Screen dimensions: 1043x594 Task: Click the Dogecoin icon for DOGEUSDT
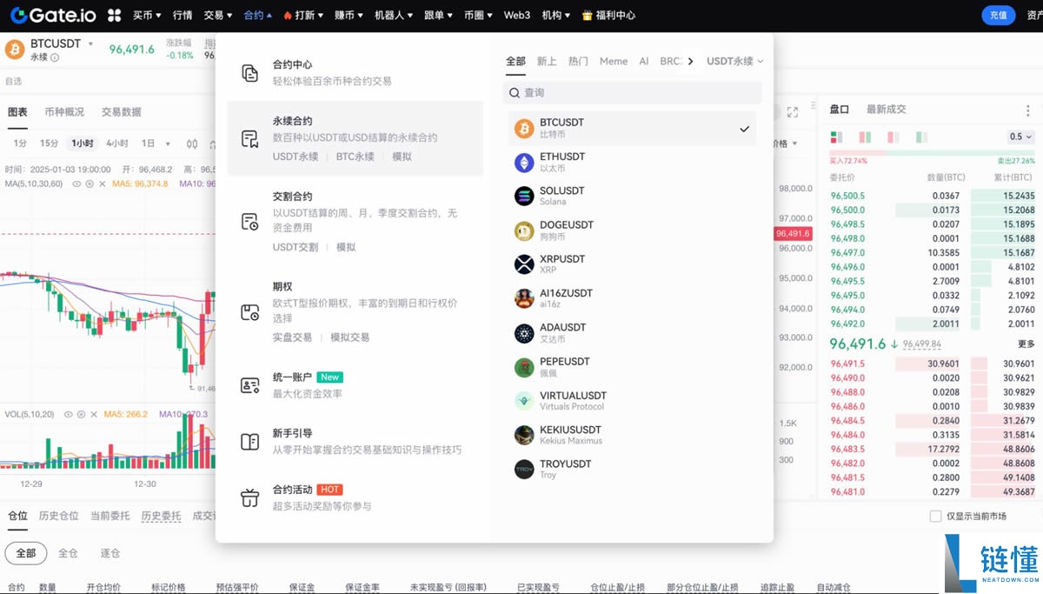coord(523,230)
